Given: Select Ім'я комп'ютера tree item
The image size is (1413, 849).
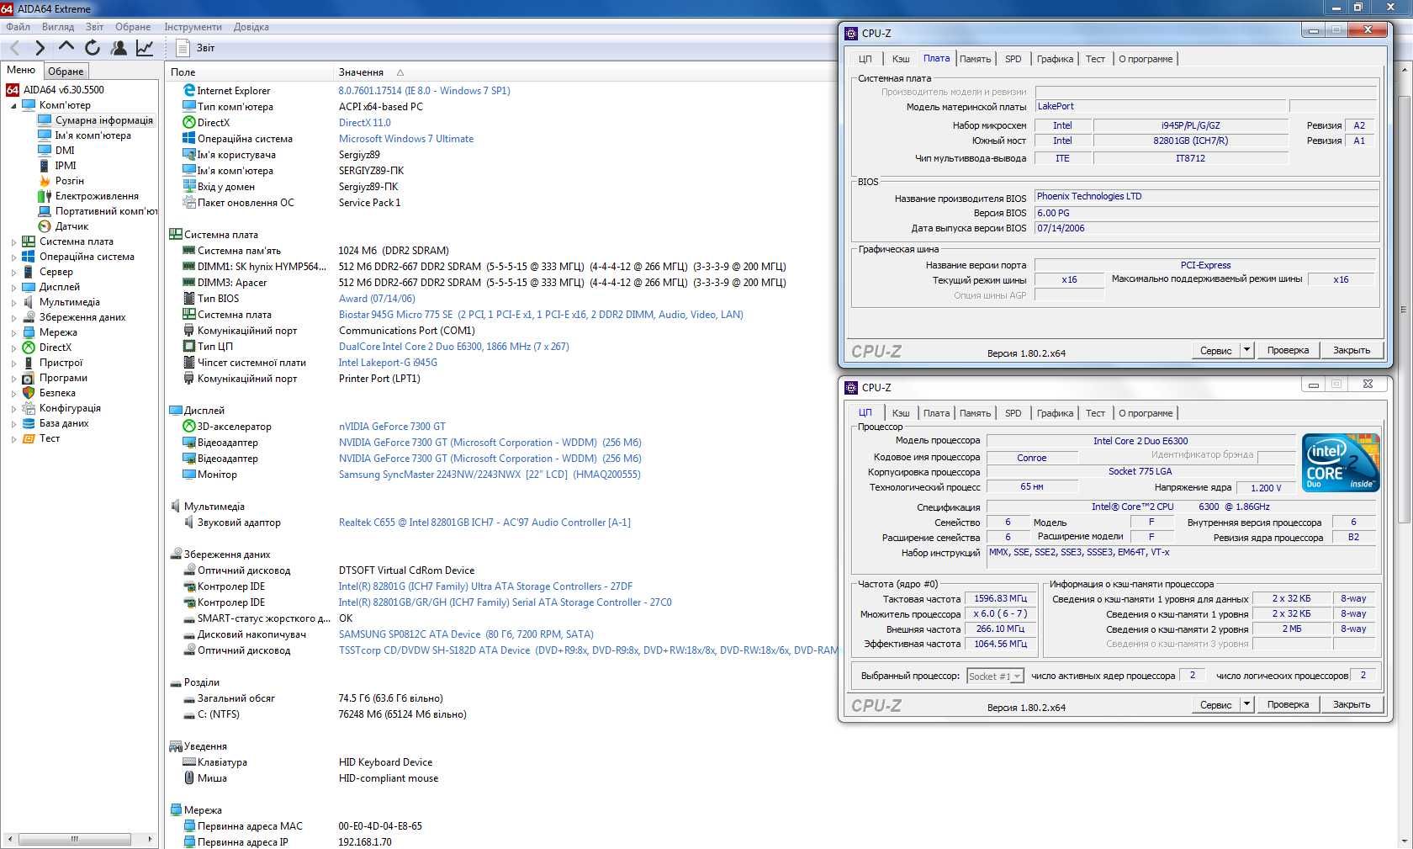Looking at the screenshot, I should click(93, 135).
